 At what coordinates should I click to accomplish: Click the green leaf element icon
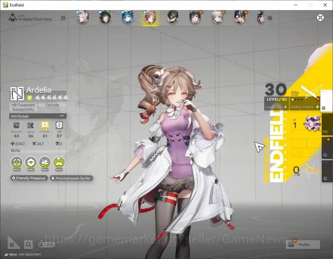(x=29, y=98)
